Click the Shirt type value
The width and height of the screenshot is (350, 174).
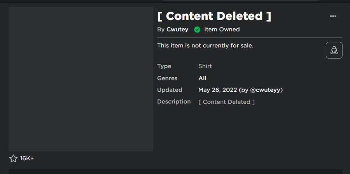coord(205,66)
